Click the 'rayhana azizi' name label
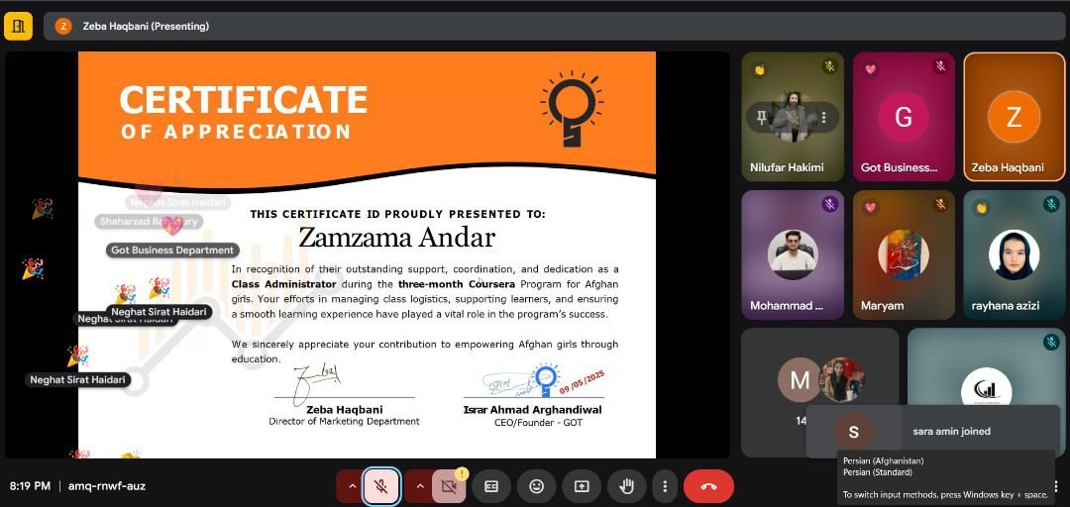This screenshot has width=1070, height=507. coord(1006,306)
